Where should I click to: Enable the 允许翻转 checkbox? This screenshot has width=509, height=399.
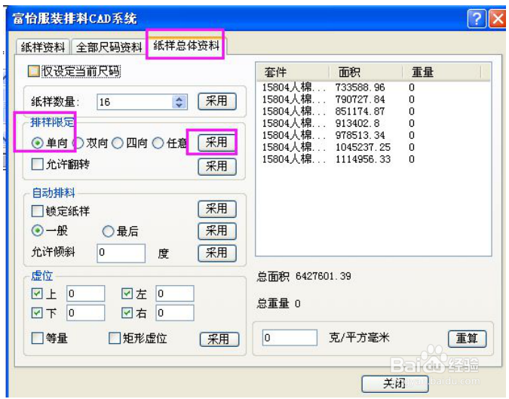[37, 164]
